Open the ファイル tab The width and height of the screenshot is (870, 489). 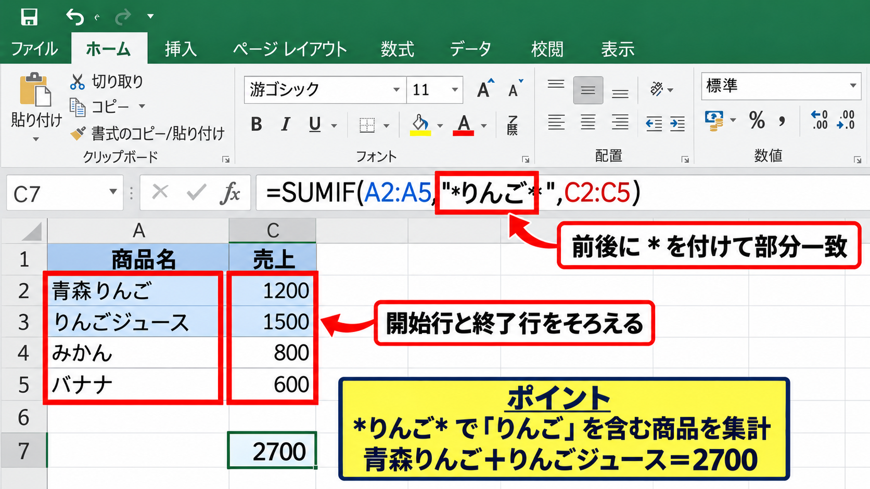tap(34, 49)
